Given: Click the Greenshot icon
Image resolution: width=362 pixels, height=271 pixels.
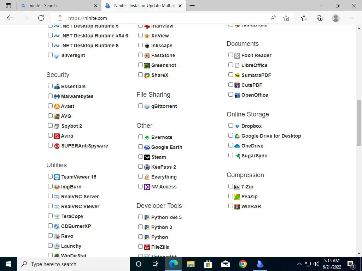Looking at the screenshot, I should tap(147, 65).
